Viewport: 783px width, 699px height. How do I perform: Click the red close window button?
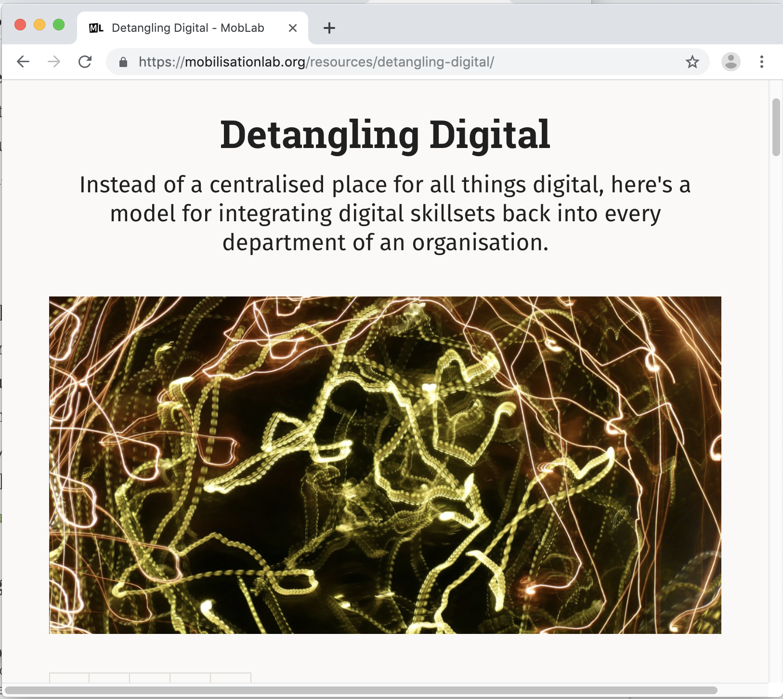click(x=20, y=25)
